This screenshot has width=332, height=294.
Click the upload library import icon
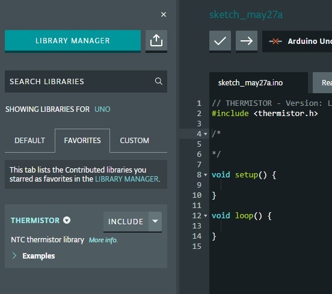click(156, 41)
